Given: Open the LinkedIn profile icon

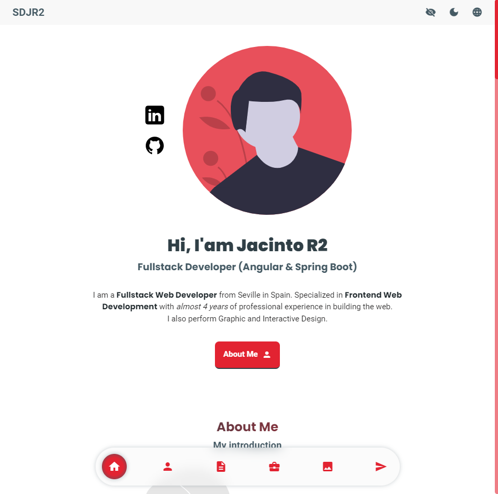Looking at the screenshot, I should click(155, 115).
